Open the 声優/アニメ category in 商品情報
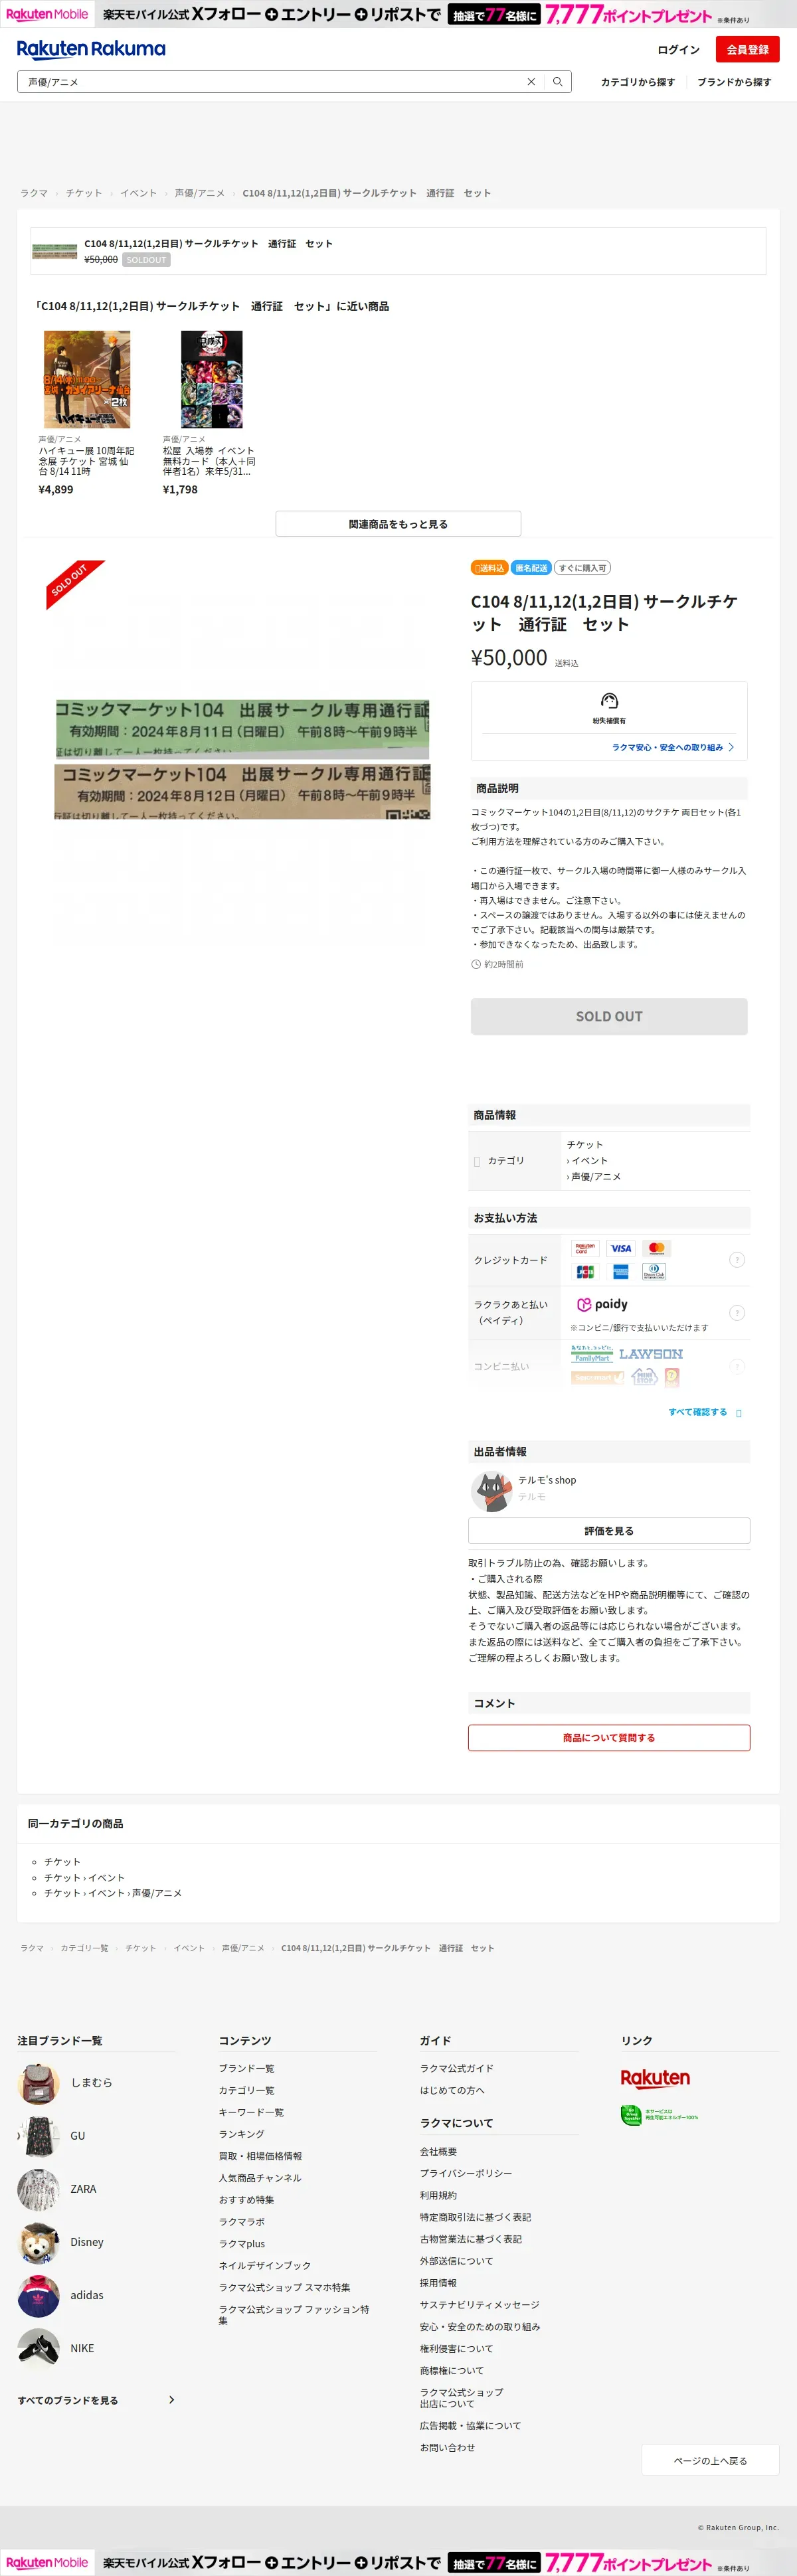 pyautogui.click(x=595, y=1177)
